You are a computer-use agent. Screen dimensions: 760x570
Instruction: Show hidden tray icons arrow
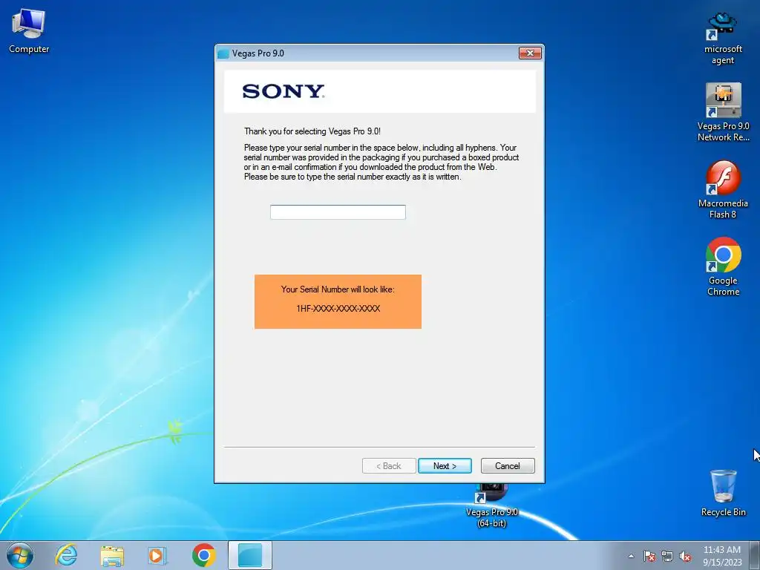pos(631,556)
